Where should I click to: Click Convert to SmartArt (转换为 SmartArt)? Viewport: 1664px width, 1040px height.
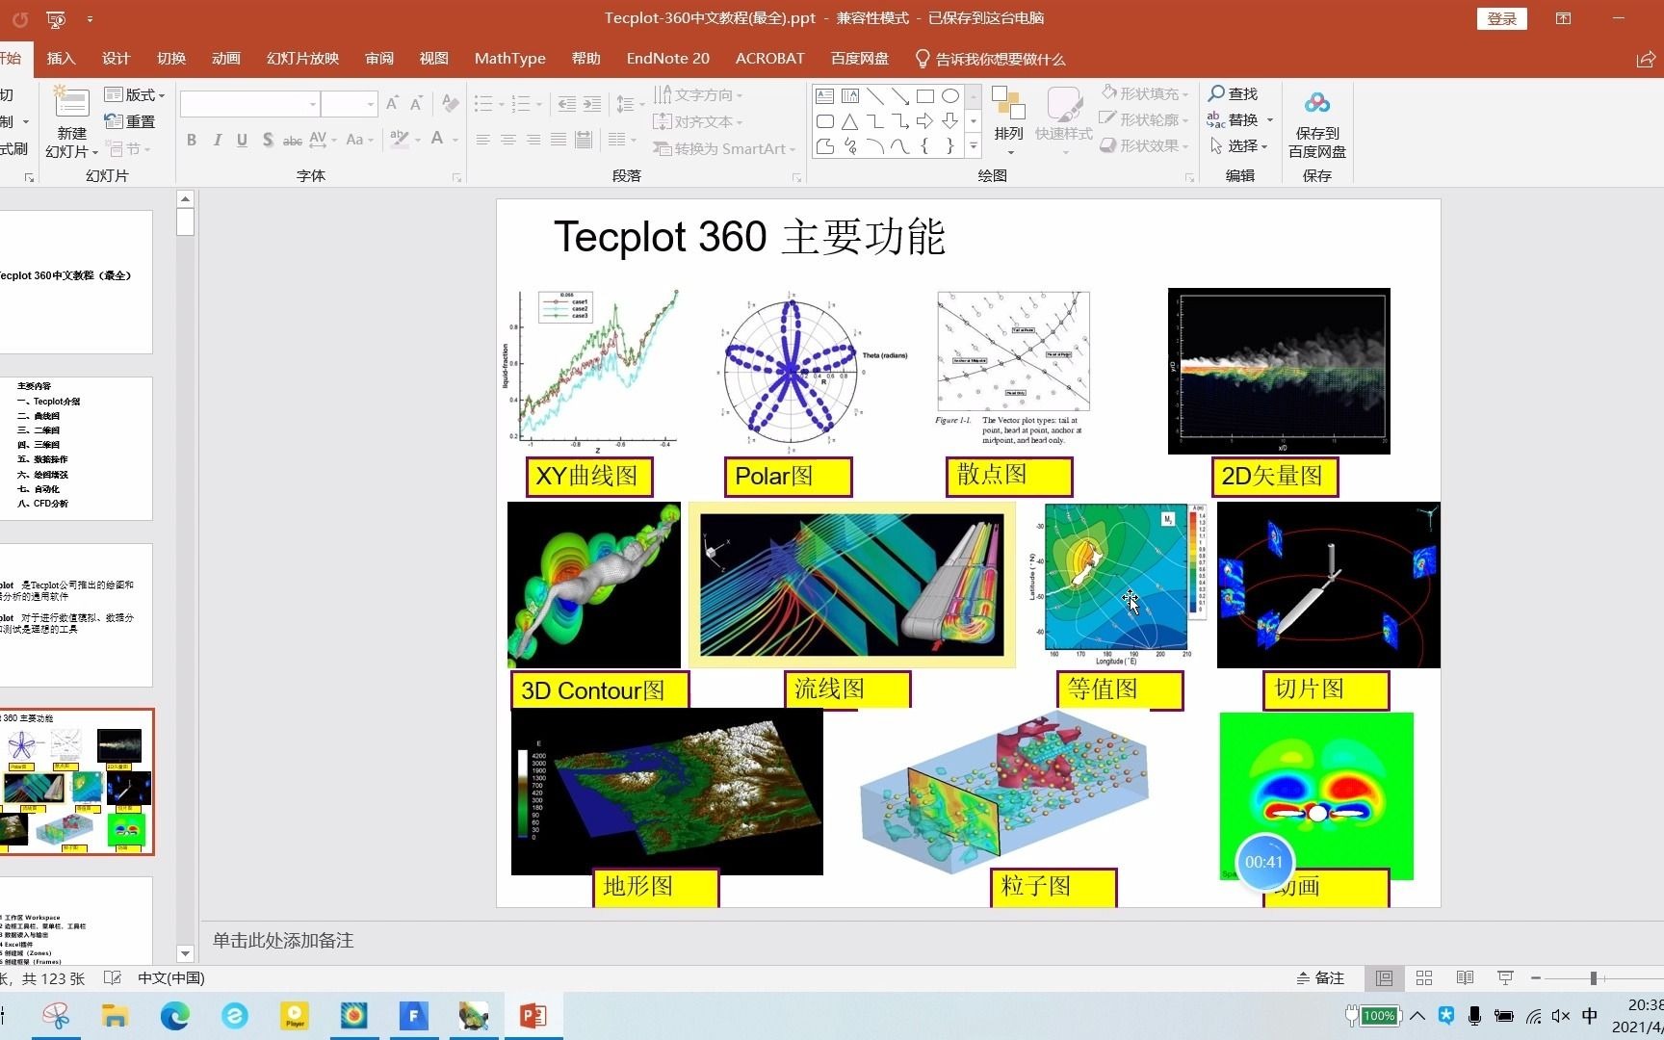click(724, 148)
